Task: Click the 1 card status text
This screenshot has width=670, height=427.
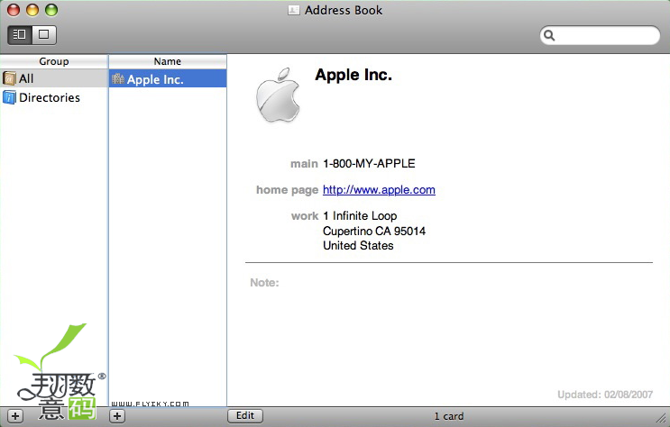Action: [x=449, y=416]
